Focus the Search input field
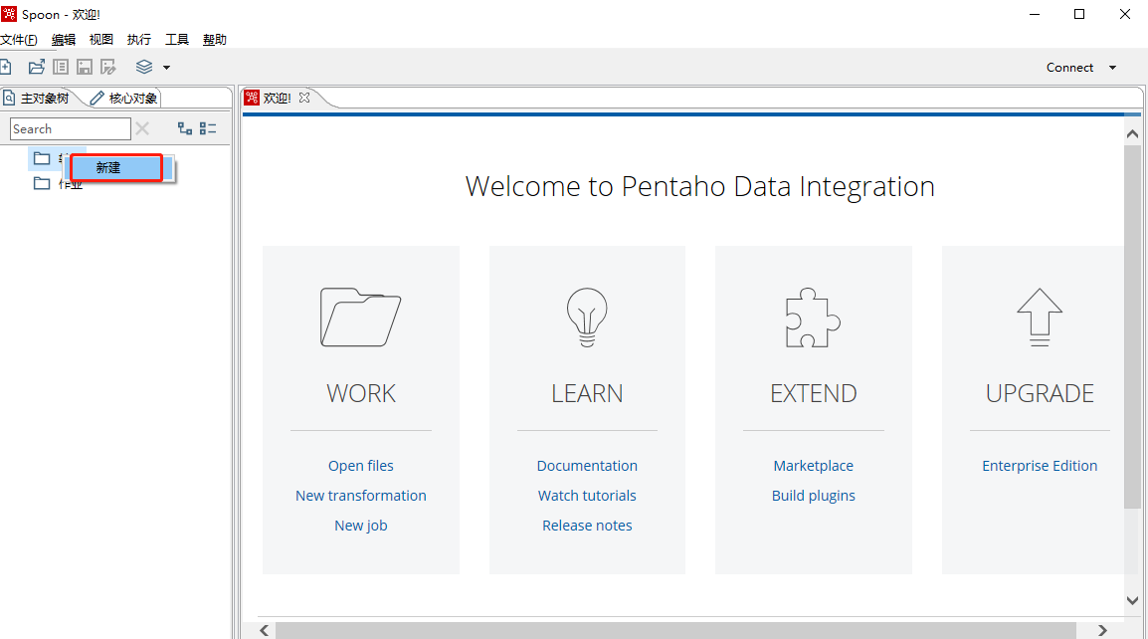The width and height of the screenshot is (1148, 639). [71, 129]
